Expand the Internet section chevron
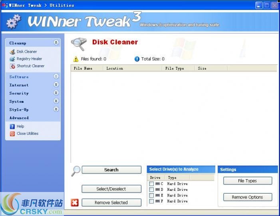280x216 pixels. tap(56, 84)
